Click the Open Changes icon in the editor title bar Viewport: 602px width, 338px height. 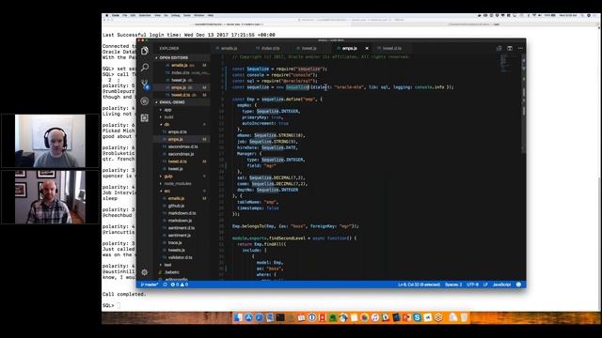coord(499,48)
